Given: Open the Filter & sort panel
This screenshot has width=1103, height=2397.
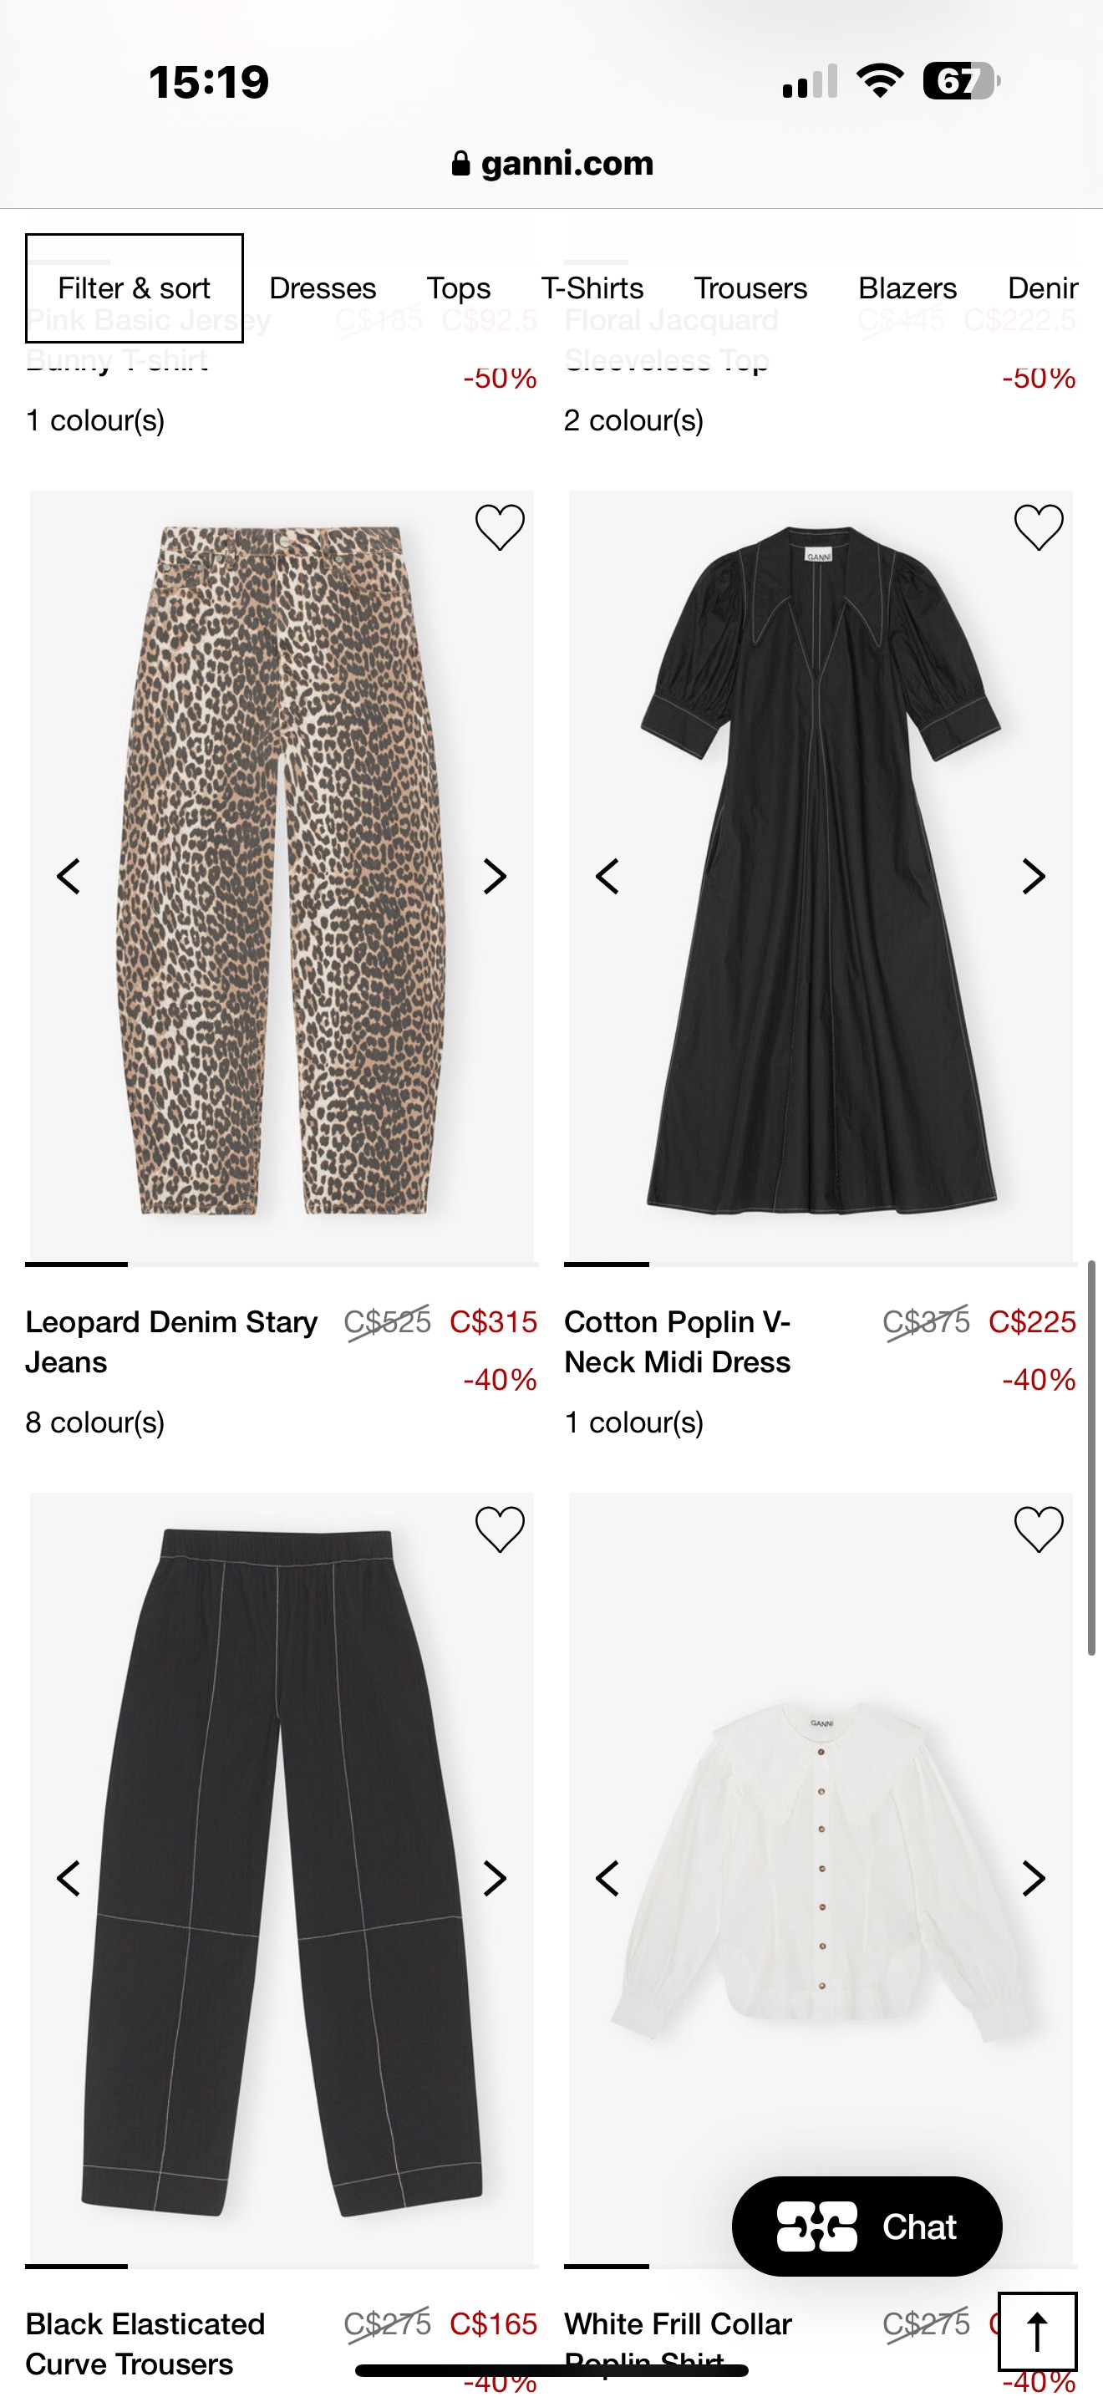Looking at the screenshot, I should (134, 288).
